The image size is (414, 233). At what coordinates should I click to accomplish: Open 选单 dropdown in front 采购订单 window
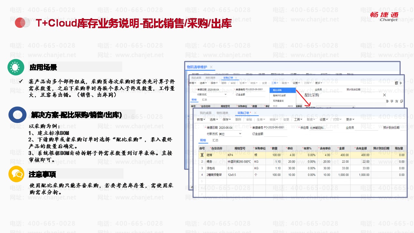[214, 119]
